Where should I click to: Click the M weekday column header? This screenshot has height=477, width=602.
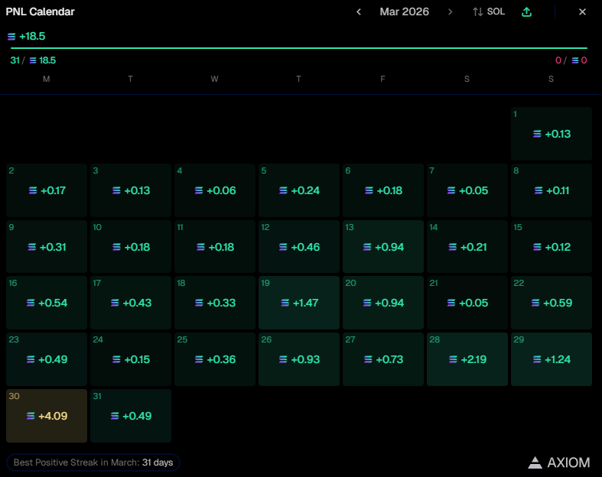[46, 79]
